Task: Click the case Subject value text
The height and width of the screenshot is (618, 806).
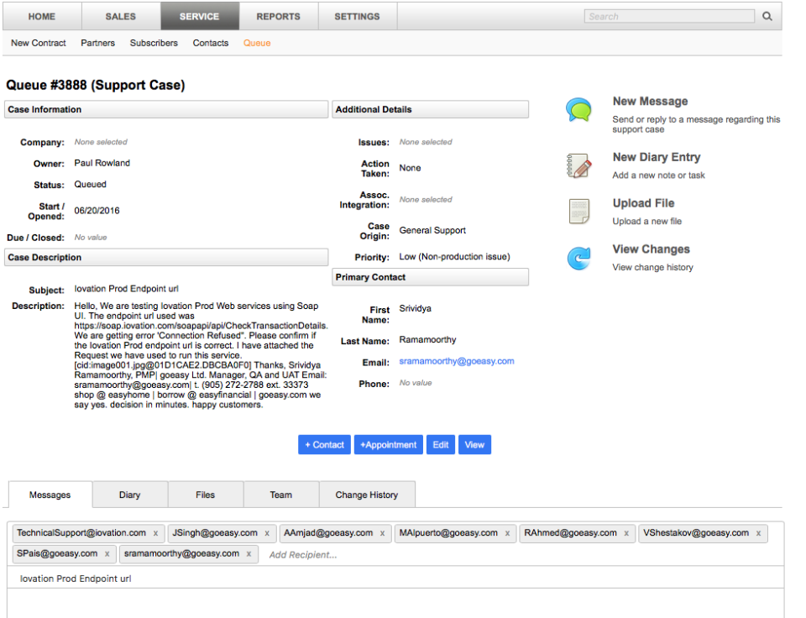Action: point(127,289)
